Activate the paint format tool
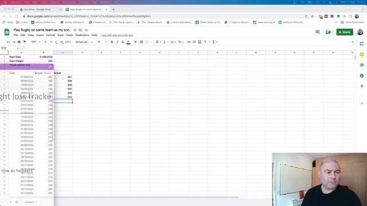The height and width of the screenshot is (206, 367). point(24,42)
